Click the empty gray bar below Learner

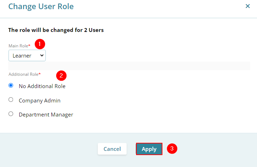click(129, 66)
